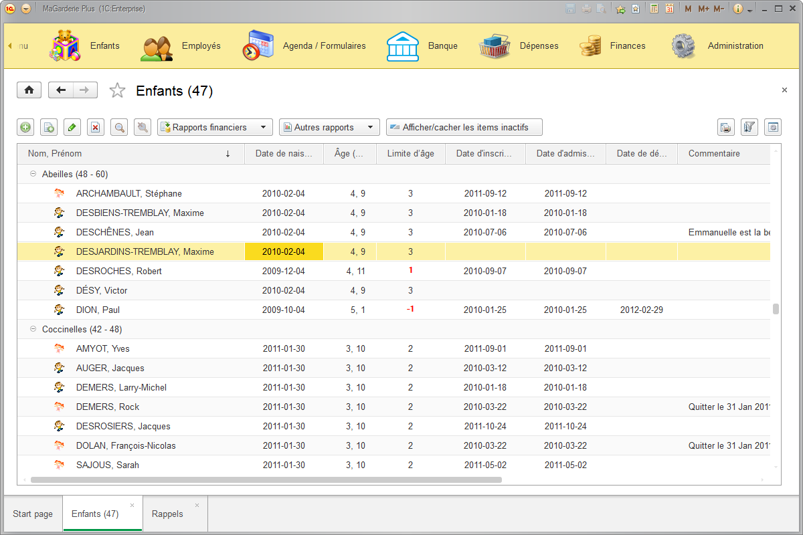Image resolution: width=803 pixels, height=535 pixels.
Task: Switch to the Rappels tab
Action: point(167,514)
